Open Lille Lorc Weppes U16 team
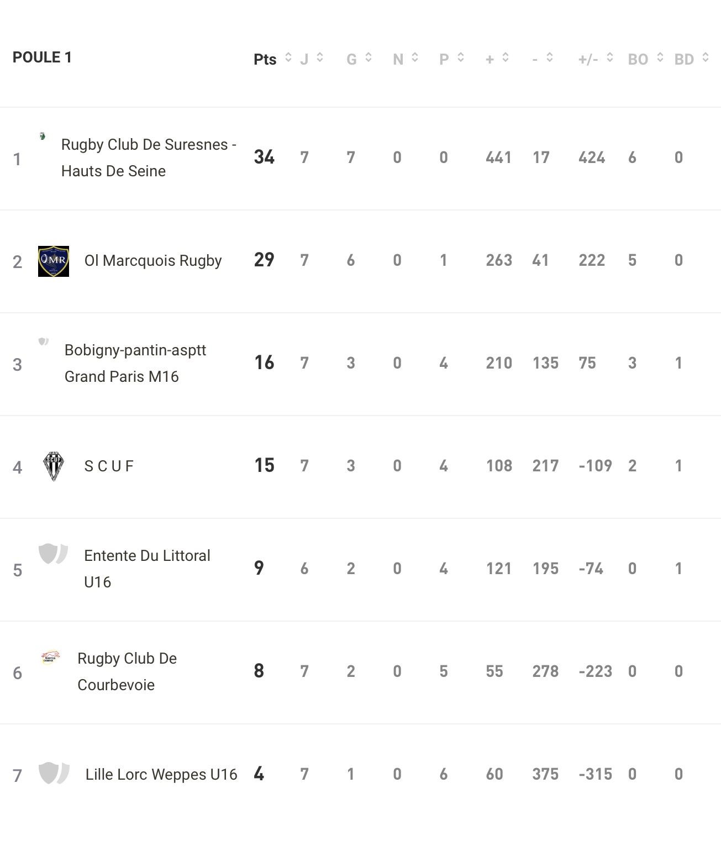 pyautogui.click(x=161, y=775)
